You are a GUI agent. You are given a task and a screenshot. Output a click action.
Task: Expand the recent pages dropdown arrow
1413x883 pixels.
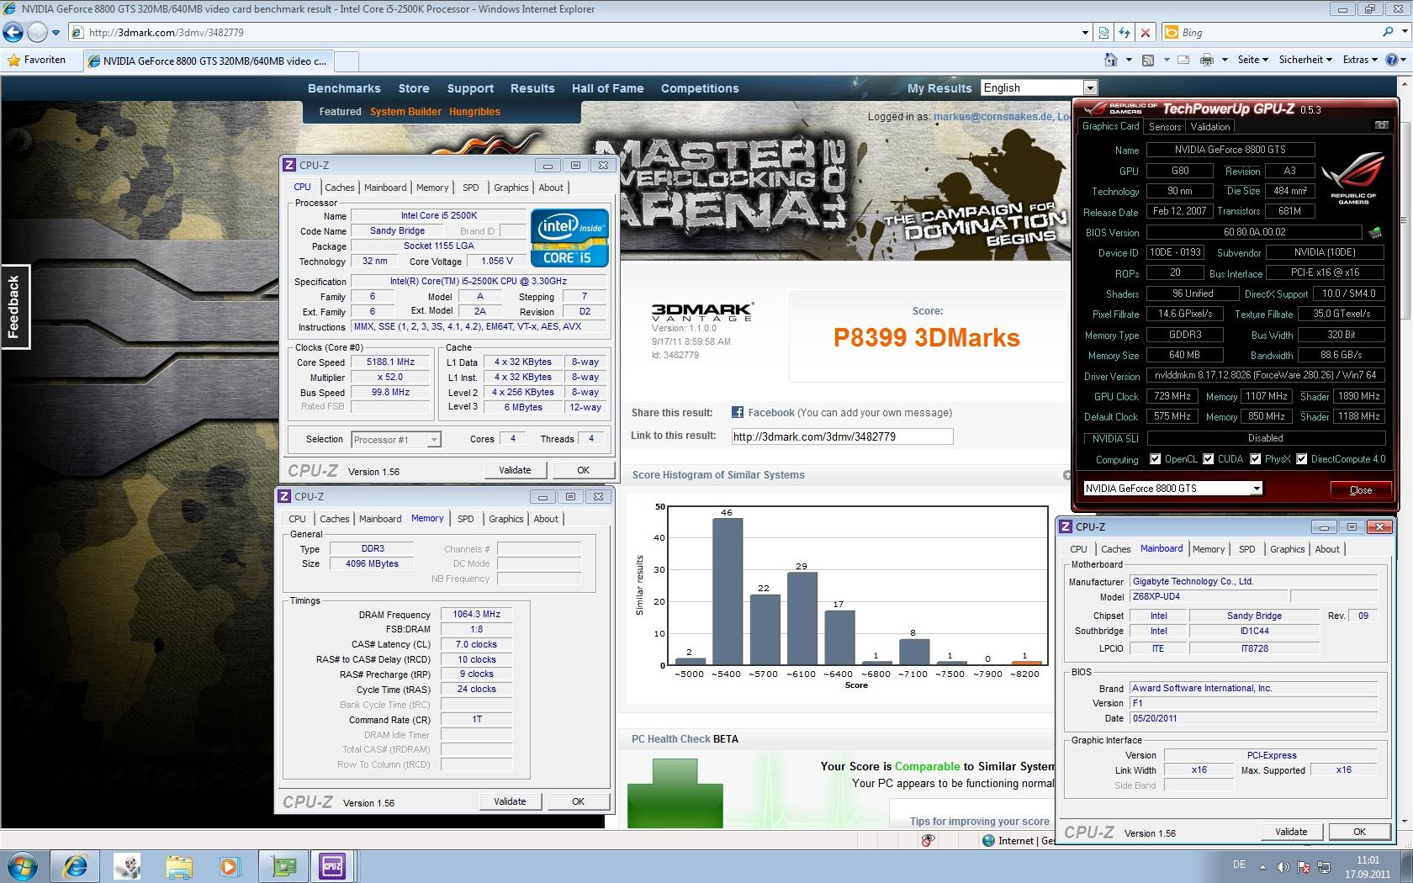coord(56,33)
